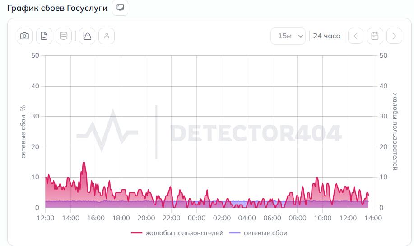Open the document report icon
The width and height of the screenshot is (414, 246).
click(x=44, y=36)
